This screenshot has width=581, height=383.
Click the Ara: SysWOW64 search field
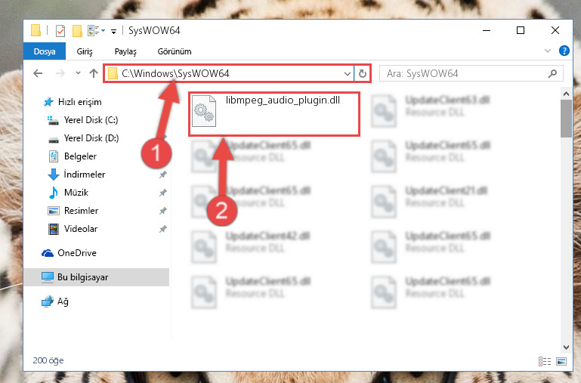(x=465, y=74)
